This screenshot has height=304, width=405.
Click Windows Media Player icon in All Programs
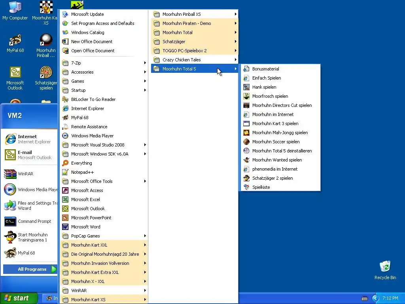click(x=65, y=136)
